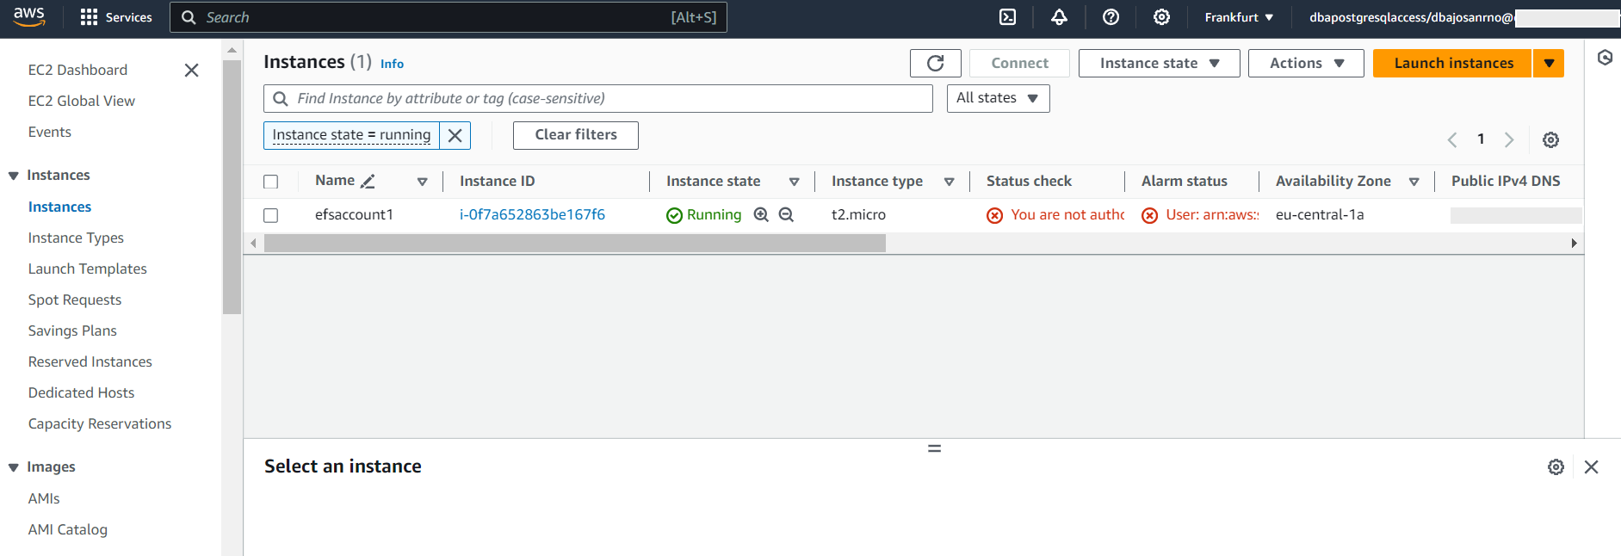Focus the Find Instance filter field
The width and height of the screenshot is (1621, 556).
pyautogui.click(x=598, y=98)
